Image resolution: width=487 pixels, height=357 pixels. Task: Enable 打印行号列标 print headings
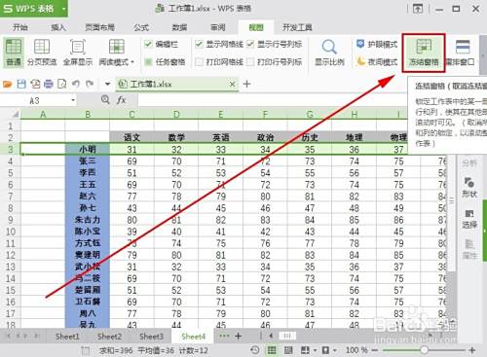pos(250,61)
